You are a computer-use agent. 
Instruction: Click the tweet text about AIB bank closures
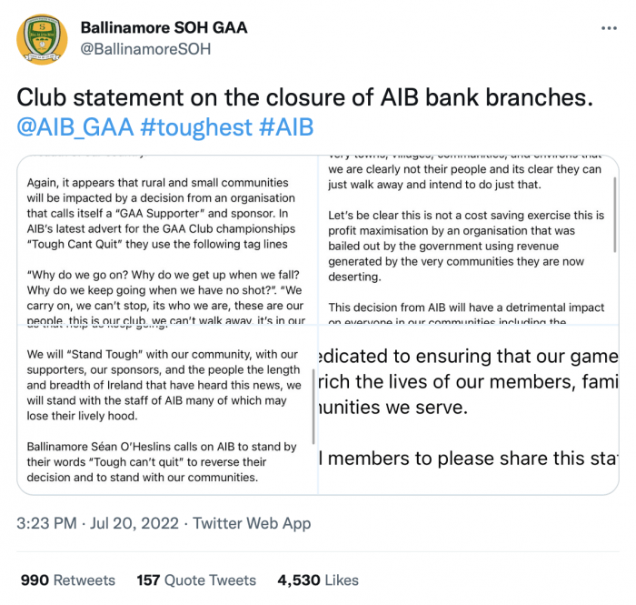pyautogui.click(x=304, y=97)
